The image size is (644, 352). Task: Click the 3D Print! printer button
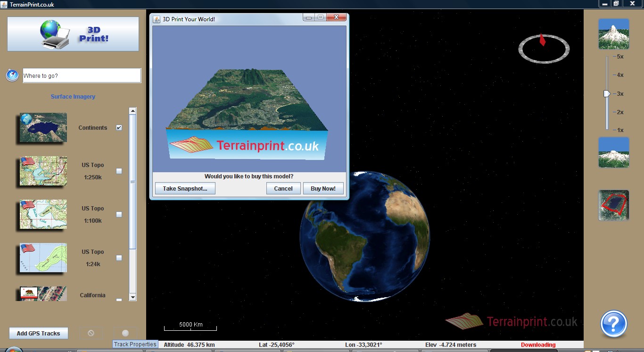pos(73,34)
